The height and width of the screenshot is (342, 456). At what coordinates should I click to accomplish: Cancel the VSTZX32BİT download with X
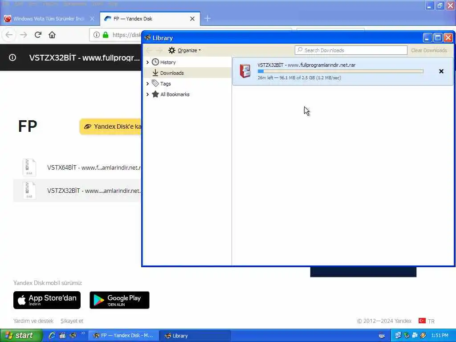[441, 71]
